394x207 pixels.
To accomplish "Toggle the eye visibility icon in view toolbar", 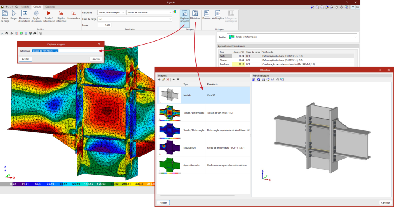I will (35, 33).
